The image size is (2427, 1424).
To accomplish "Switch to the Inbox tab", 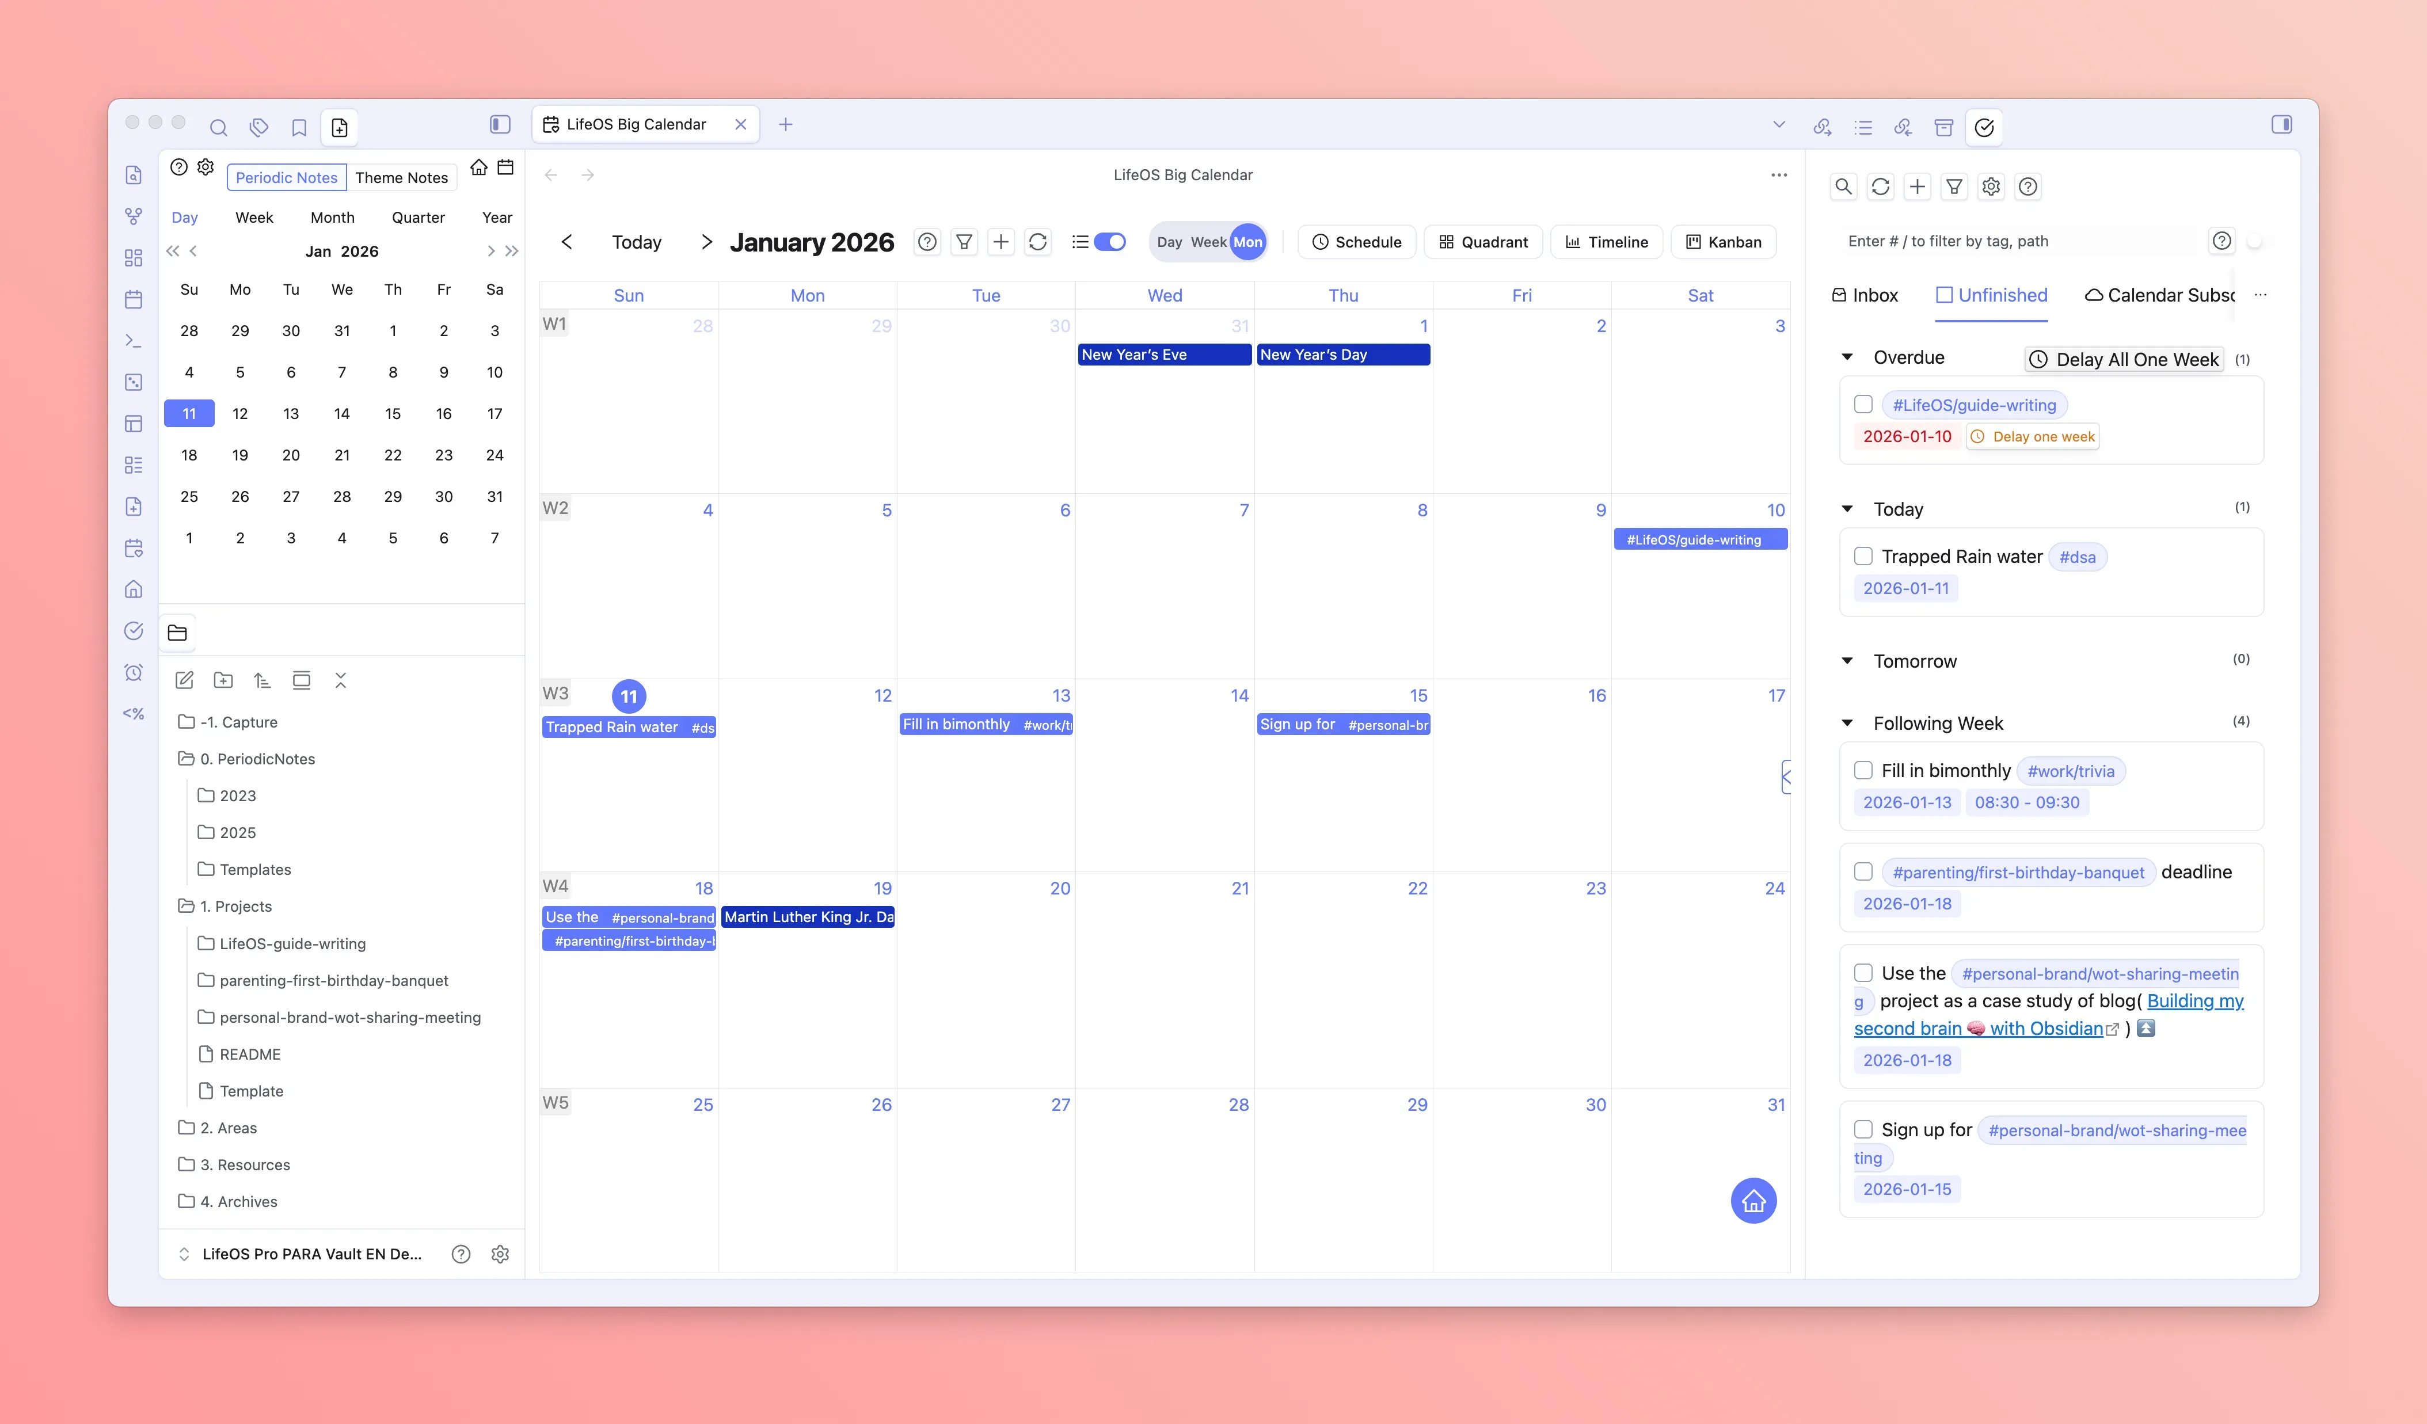I will tap(1866, 295).
